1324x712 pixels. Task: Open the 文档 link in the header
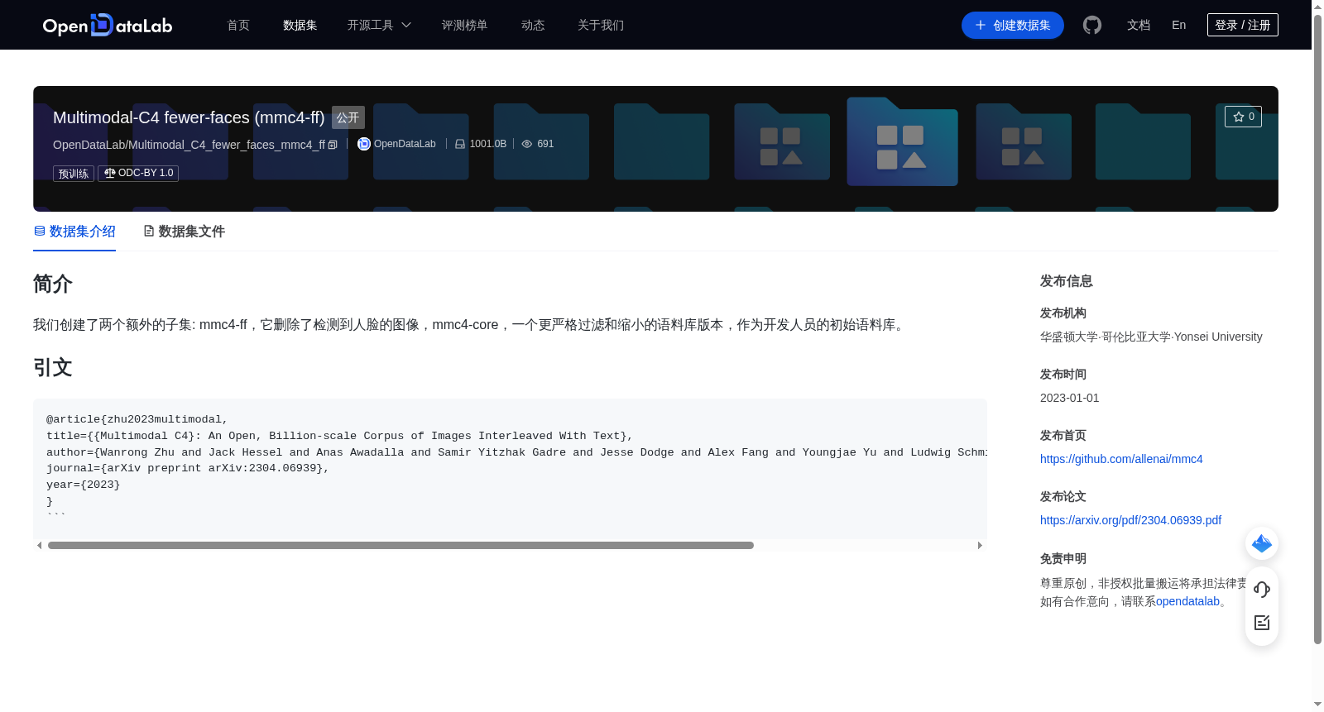click(1139, 25)
